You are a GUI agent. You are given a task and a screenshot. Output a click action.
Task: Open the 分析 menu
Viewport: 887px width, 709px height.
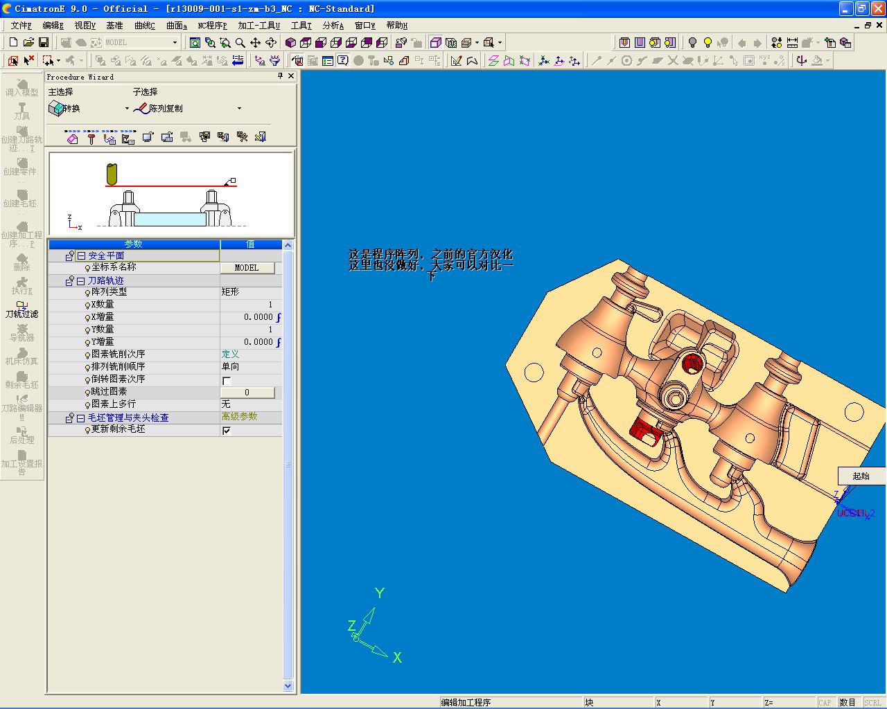tap(333, 26)
